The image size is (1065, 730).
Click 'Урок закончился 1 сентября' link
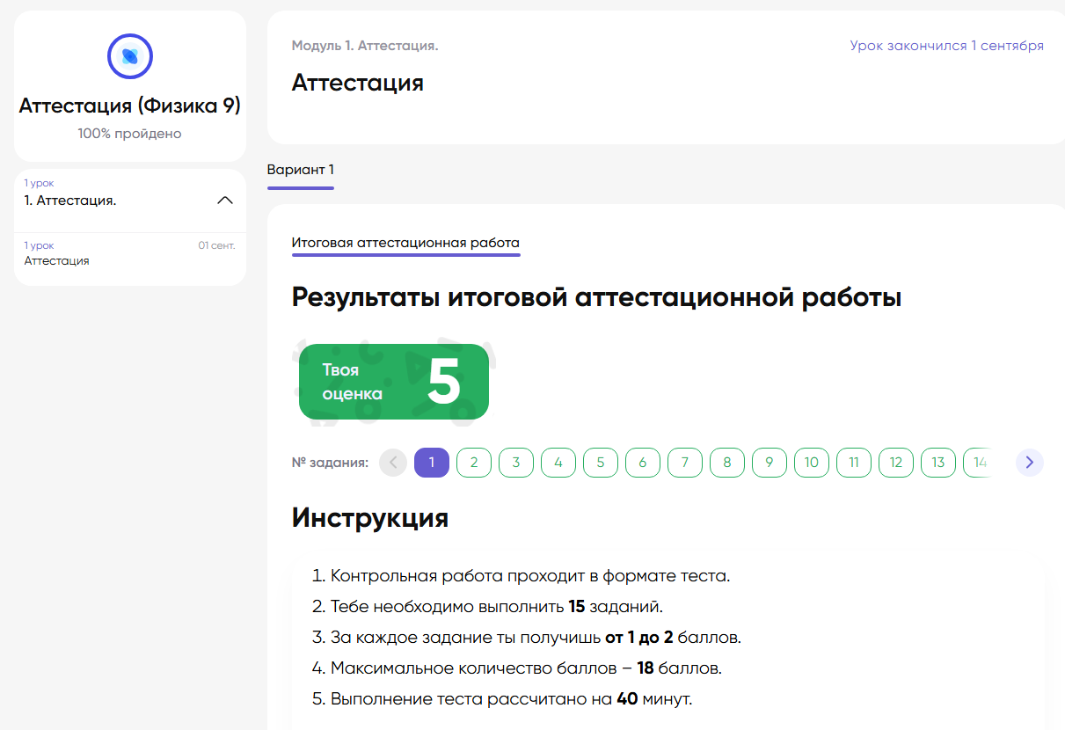click(946, 46)
